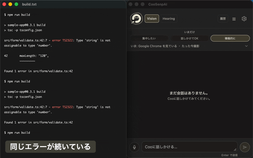
Task: Click the input field resize handle
Action: (235, 150)
